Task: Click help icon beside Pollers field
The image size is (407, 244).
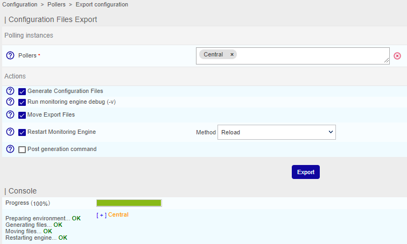Action: point(10,55)
